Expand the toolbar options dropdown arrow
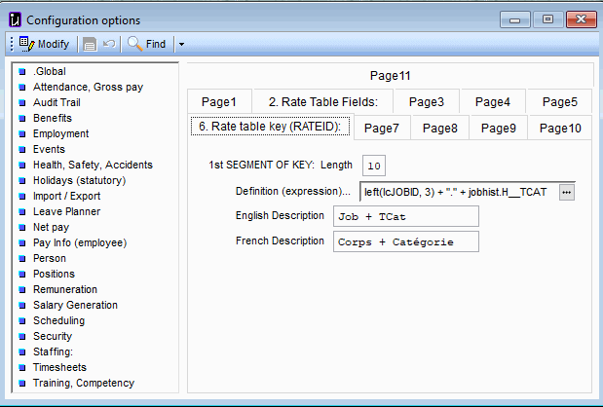The image size is (603, 407). 181,44
